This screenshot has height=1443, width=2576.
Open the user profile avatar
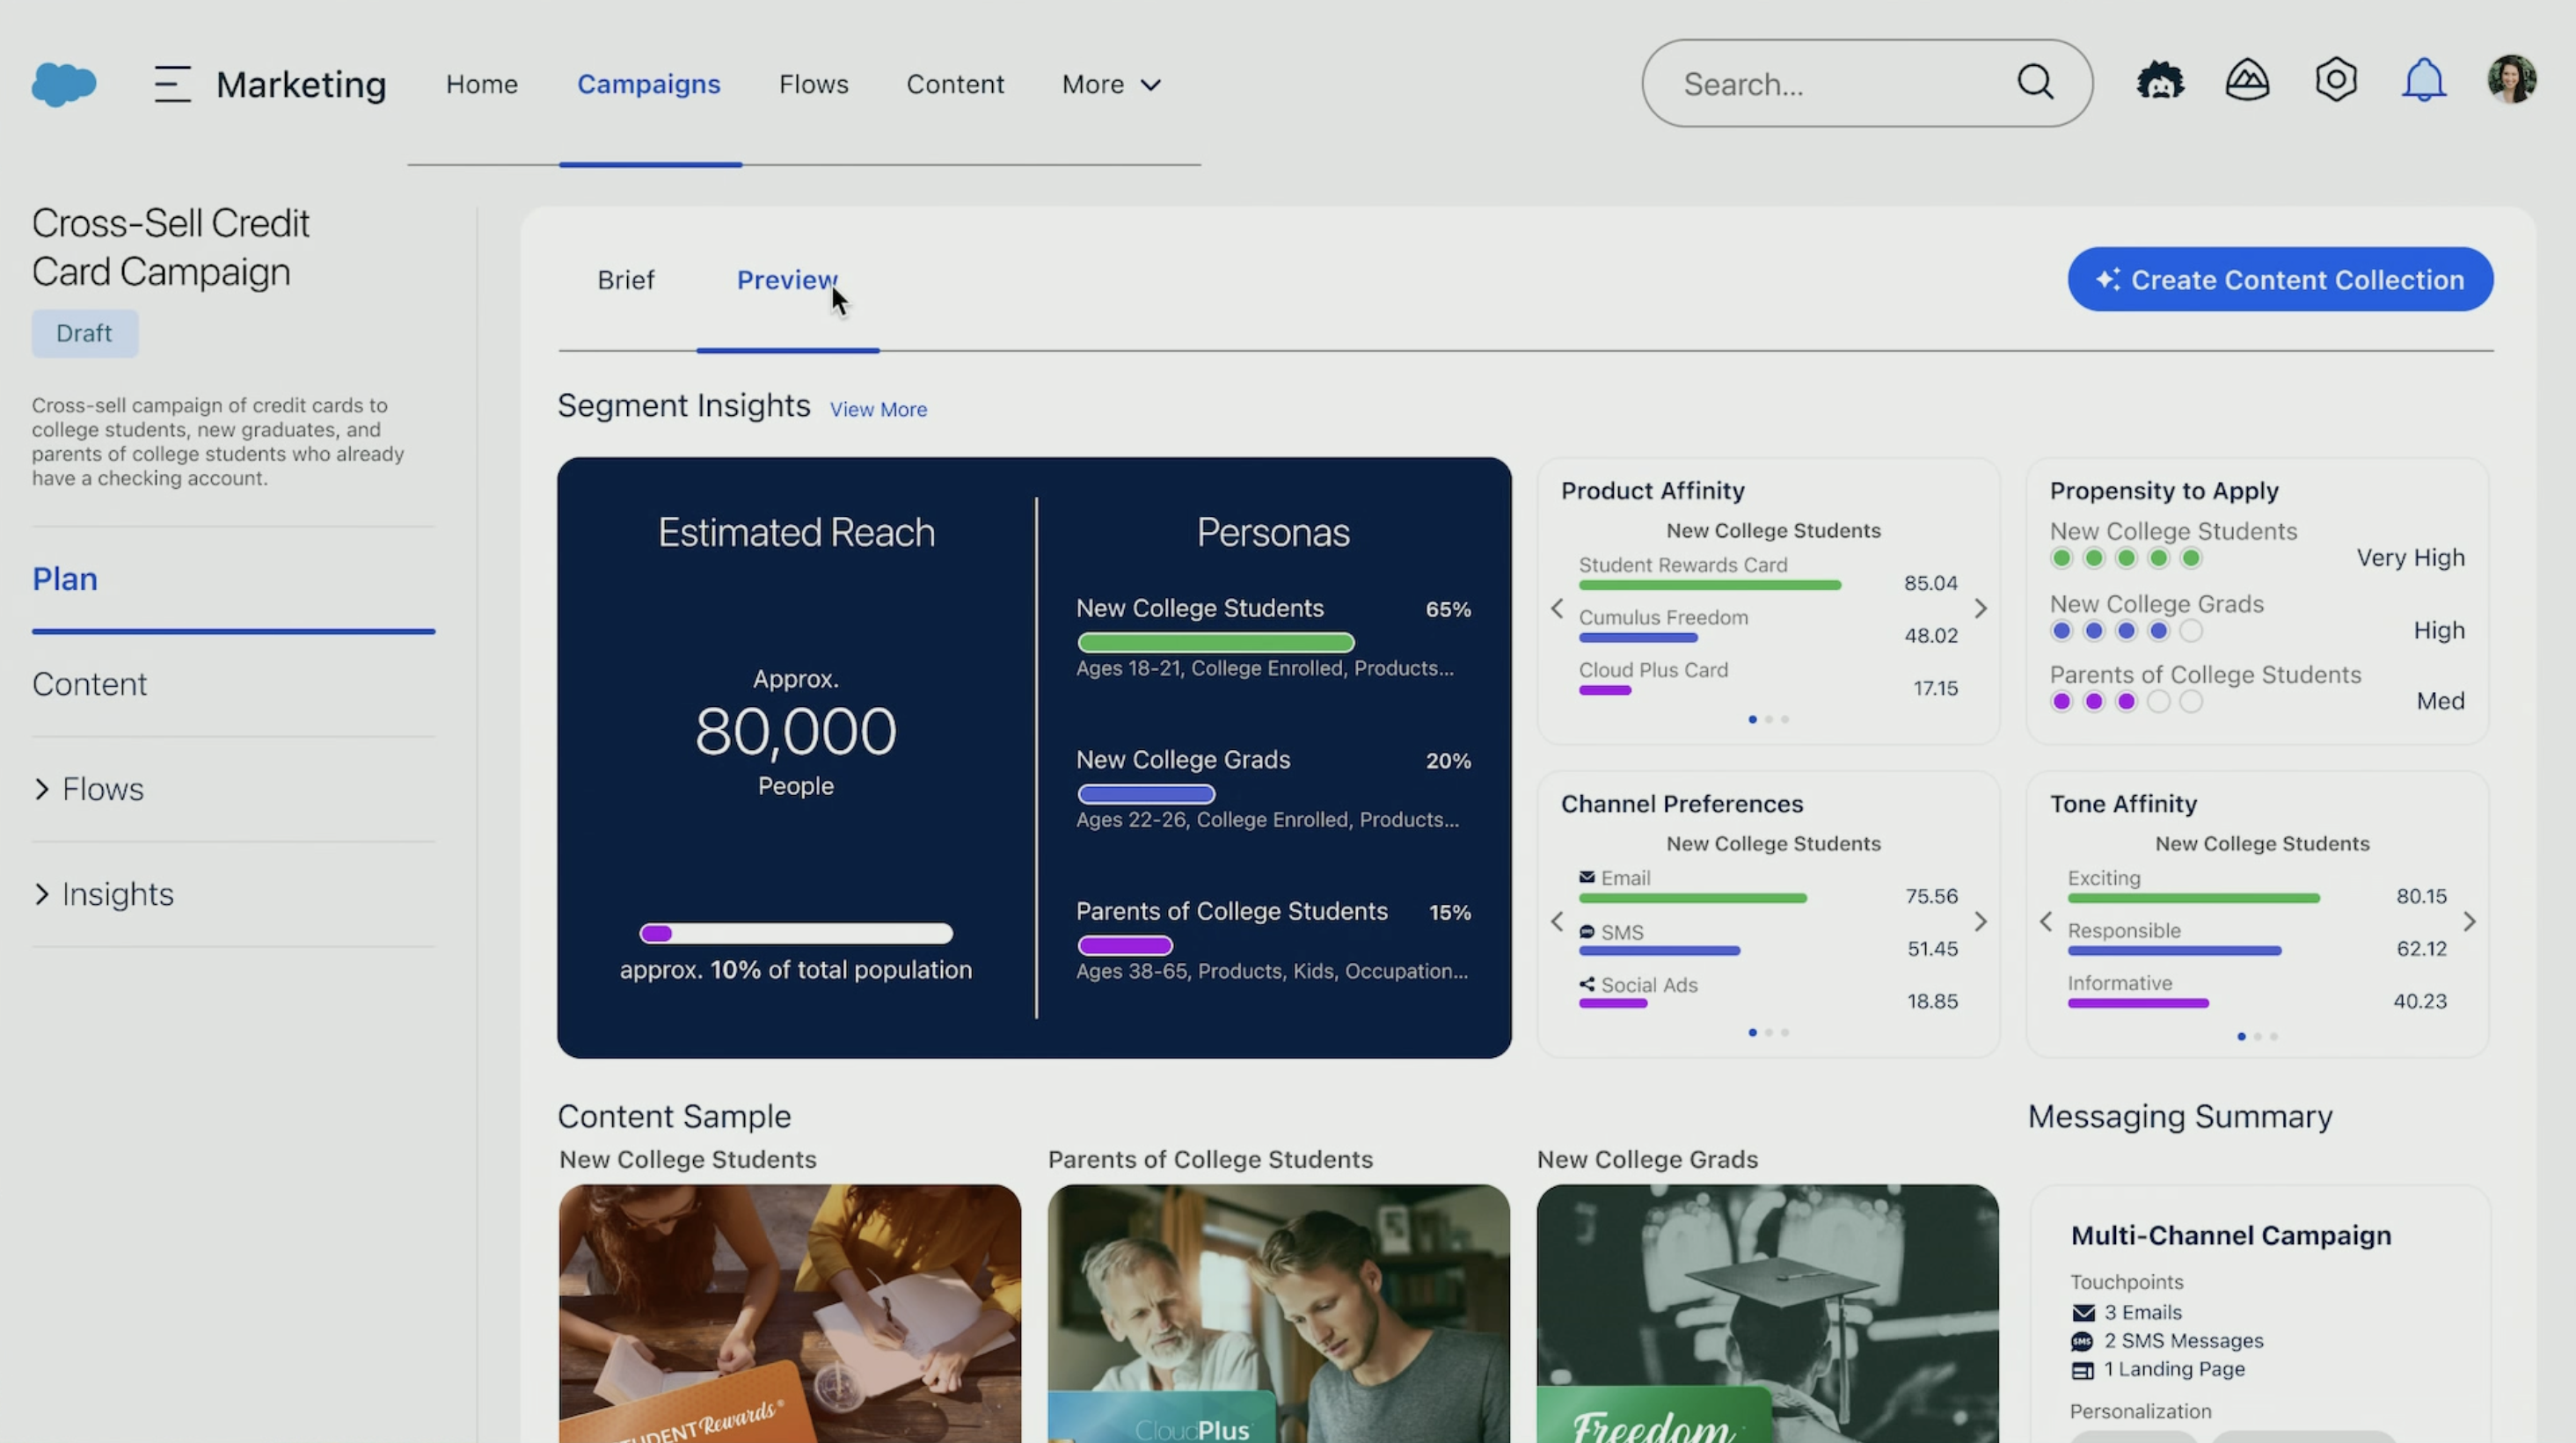(2511, 79)
